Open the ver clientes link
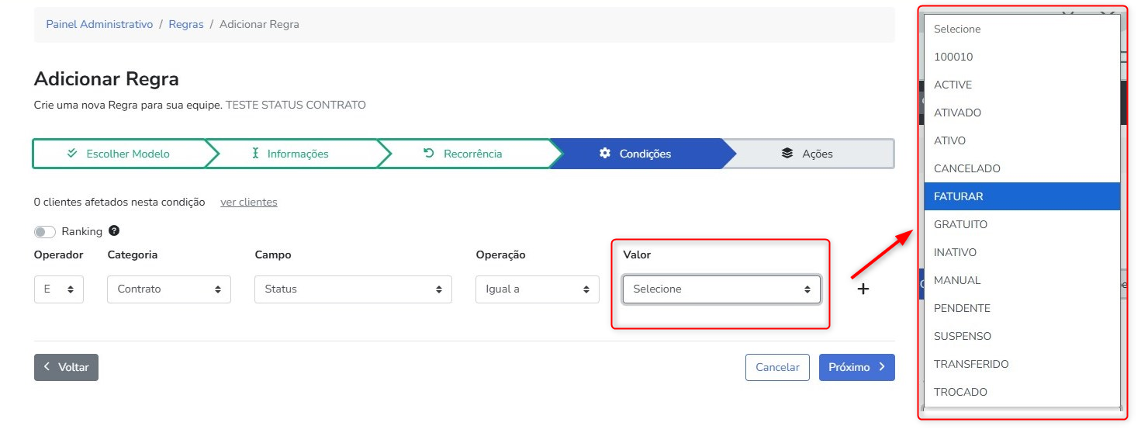This screenshot has width=1141, height=433. click(248, 203)
